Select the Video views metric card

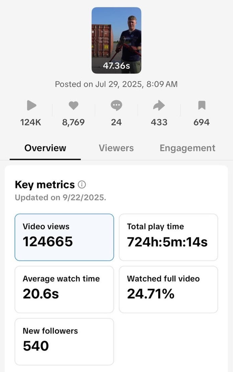click(64, 237)
